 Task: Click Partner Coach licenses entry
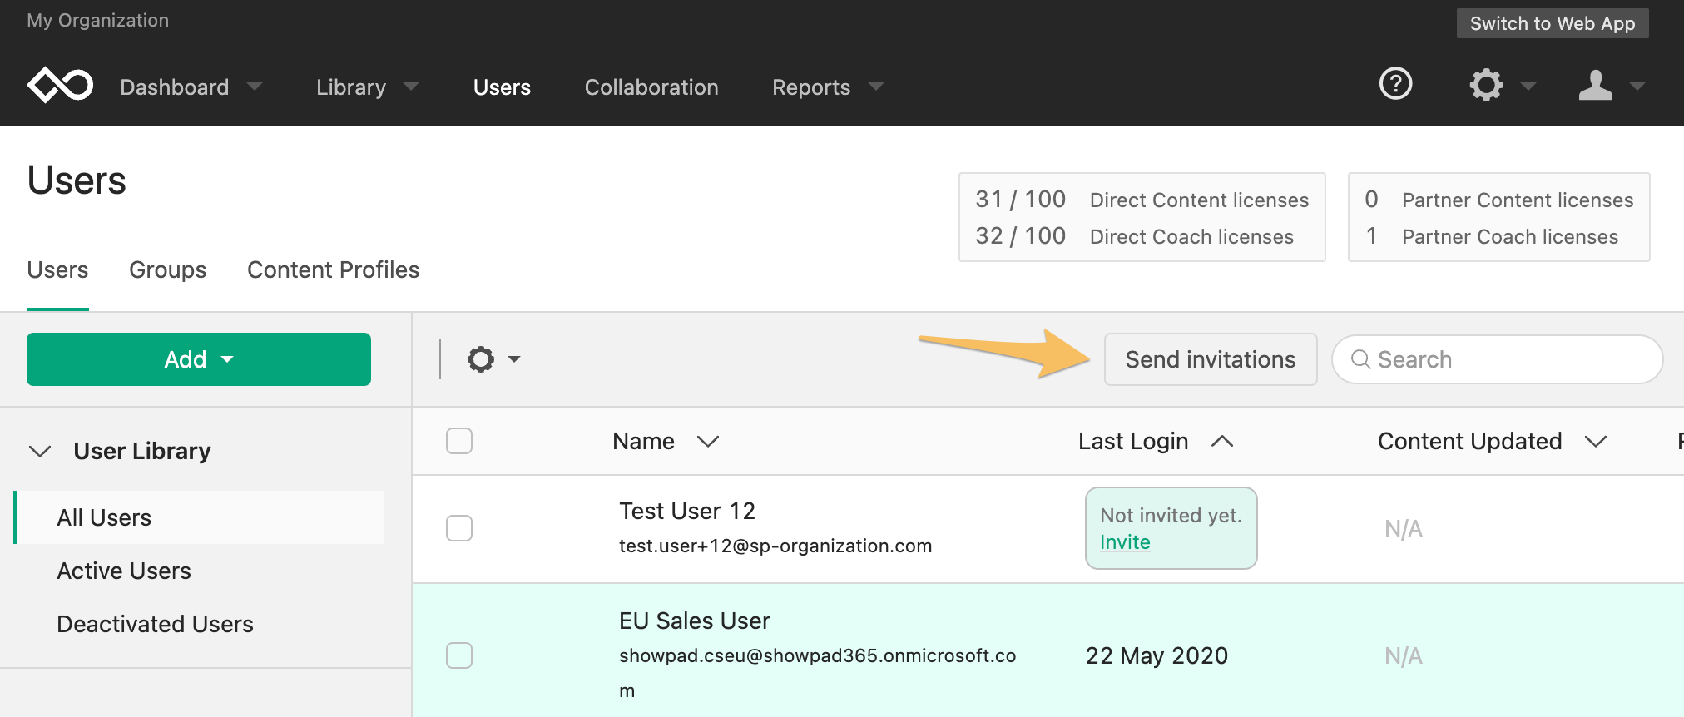point(1492,236)
